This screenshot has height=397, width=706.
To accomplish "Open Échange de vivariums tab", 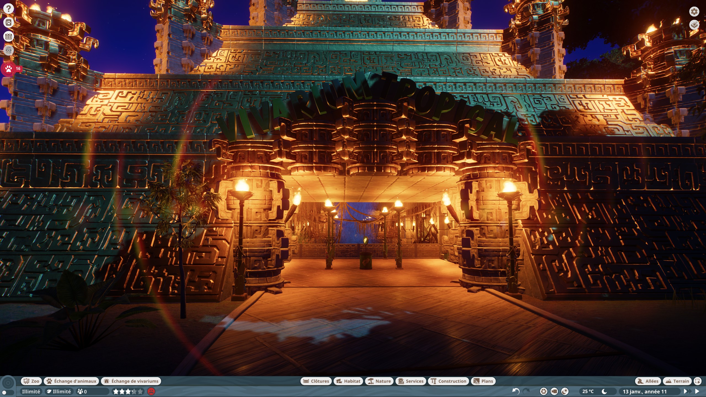I will (131, 381).
